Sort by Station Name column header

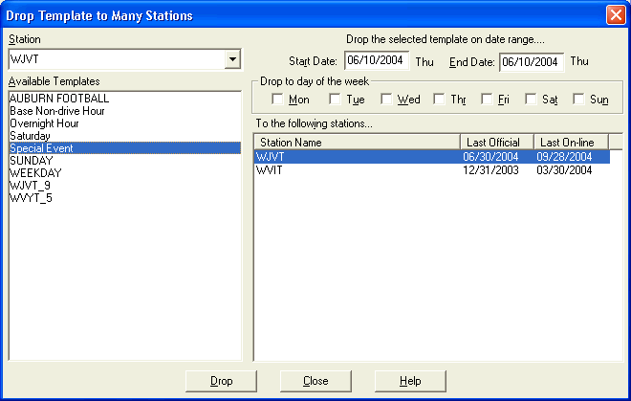(357, 143)
